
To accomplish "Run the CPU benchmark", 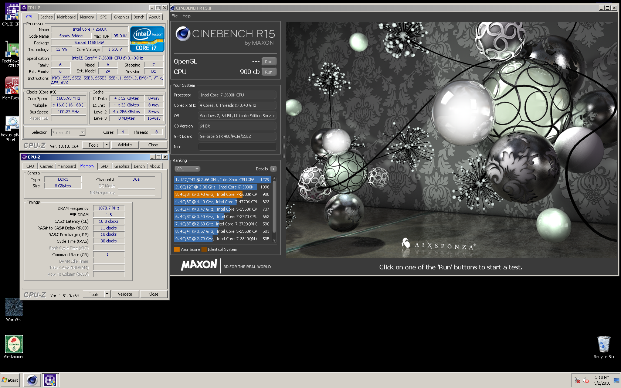I will click(x=269, y=72).
